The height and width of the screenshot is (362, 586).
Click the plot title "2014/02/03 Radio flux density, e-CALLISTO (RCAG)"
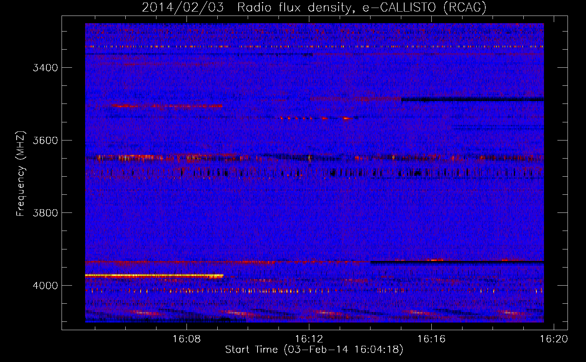tap(314, 8)
